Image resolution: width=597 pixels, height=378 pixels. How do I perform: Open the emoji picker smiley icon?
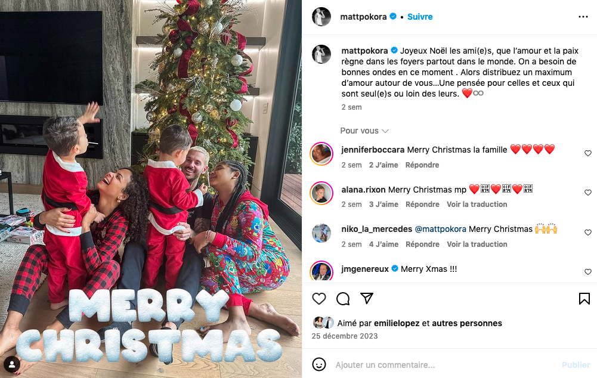pos(319,364)
